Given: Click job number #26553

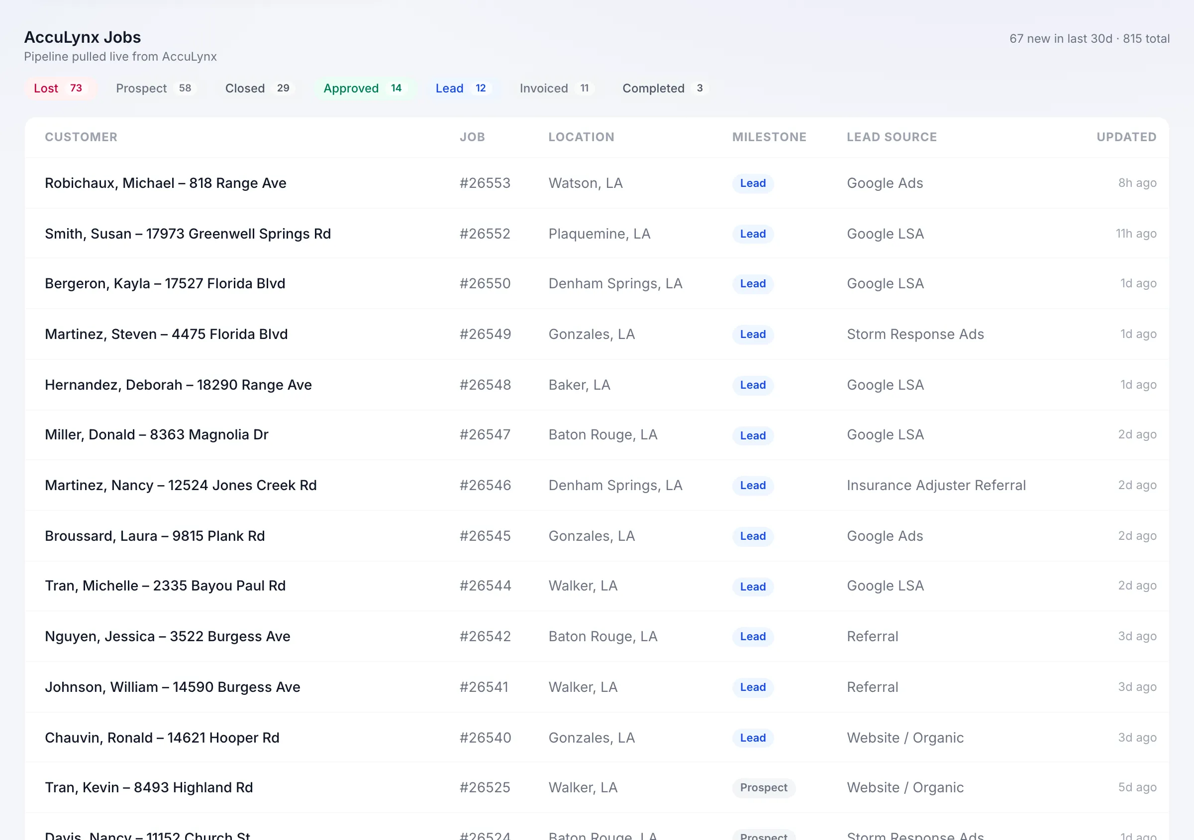Looking at the screenshot, I should pos(485,183).
